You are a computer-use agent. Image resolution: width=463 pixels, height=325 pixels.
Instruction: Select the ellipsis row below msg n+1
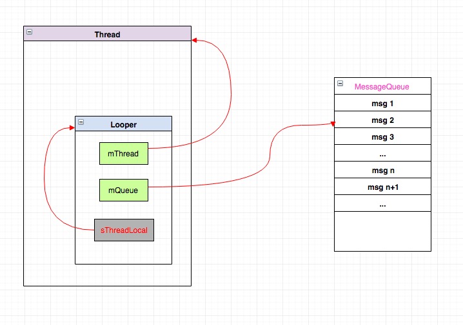pyautogui.click(x=382, y=204)
